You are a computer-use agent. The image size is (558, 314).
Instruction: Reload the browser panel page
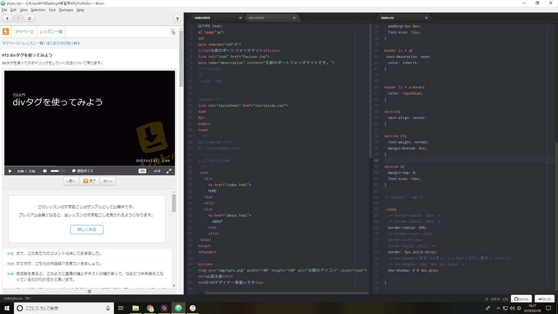[29, 19]
